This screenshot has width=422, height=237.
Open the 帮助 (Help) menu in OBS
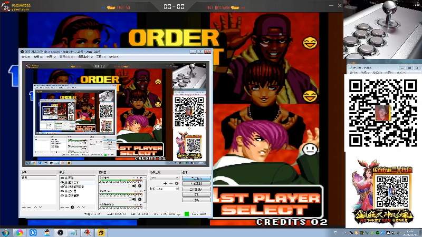pos(114,57)
